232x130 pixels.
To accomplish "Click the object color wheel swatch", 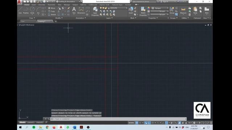I will point(149,8).
